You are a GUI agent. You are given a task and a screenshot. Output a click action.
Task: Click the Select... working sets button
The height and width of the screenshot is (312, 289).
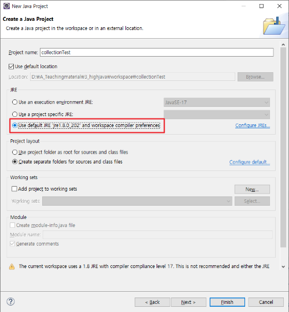(252, 201)
